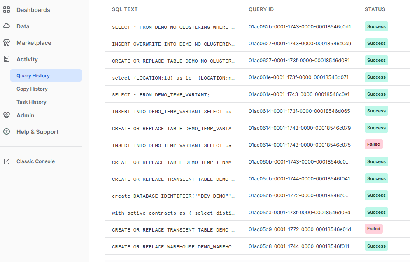
Task: Click the STATUS column header
Action: click(375, 9)
